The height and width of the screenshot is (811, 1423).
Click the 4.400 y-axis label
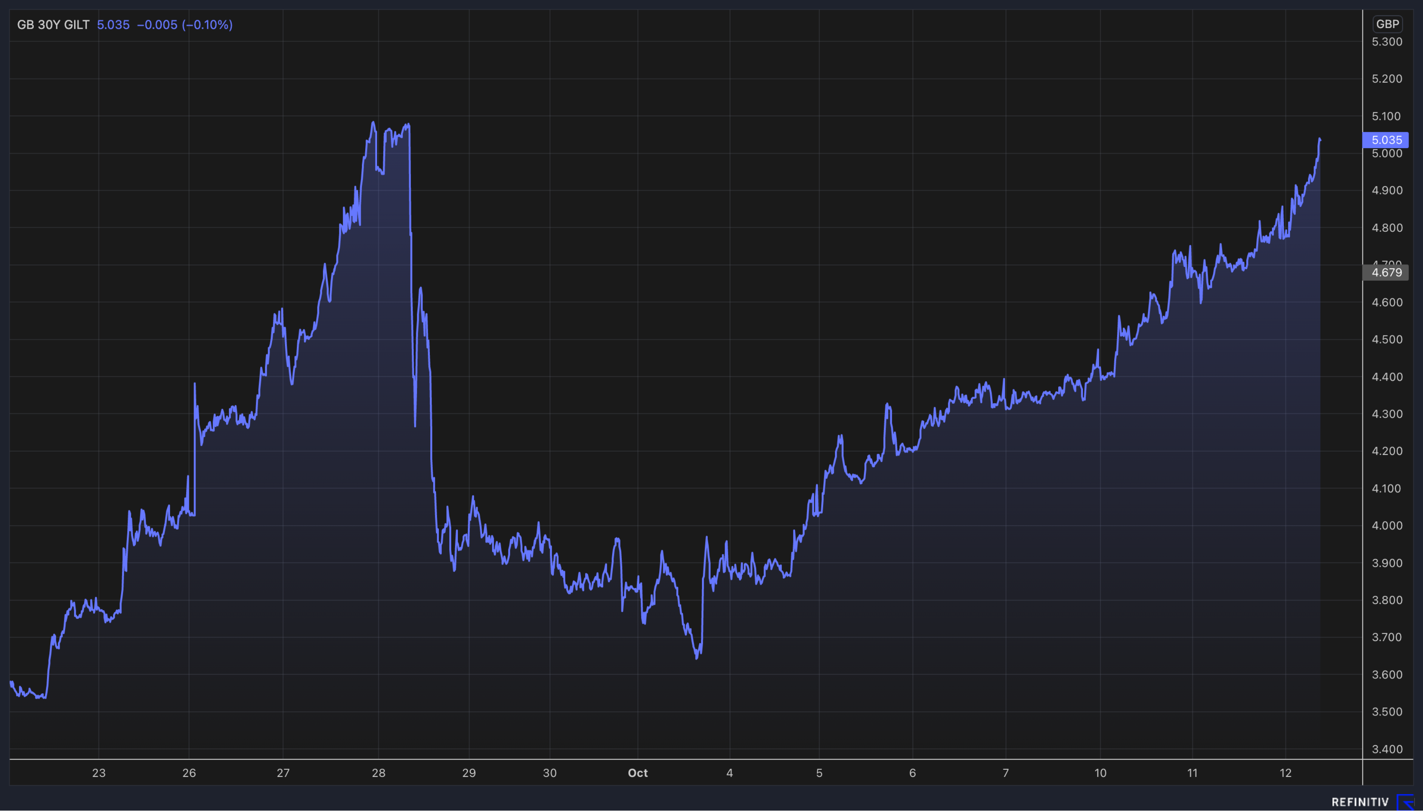(x=1387, y=377)
